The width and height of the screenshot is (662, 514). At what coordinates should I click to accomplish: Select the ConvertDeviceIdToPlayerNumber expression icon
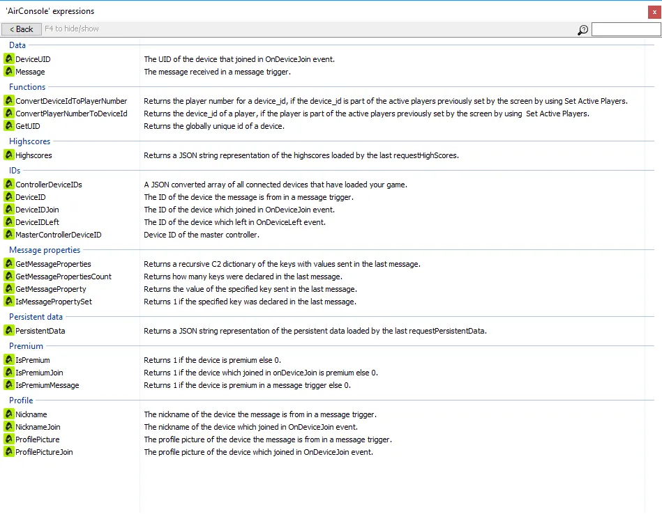[9, 100]
